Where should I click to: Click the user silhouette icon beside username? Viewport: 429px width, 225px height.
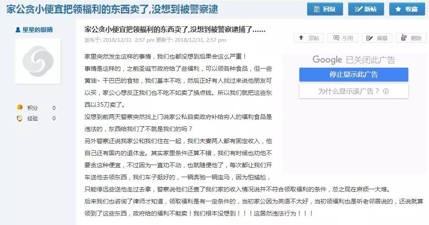click(18, 30)
